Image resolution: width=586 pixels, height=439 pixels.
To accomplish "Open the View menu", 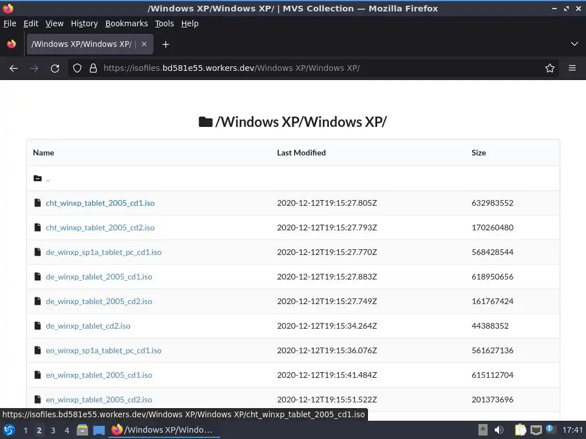I will (54, 23).
